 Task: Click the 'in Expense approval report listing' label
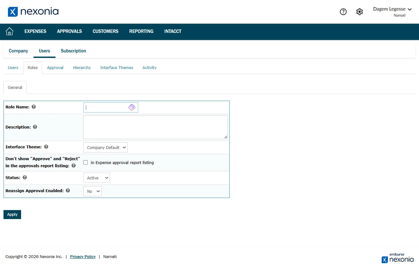(122, 162)
